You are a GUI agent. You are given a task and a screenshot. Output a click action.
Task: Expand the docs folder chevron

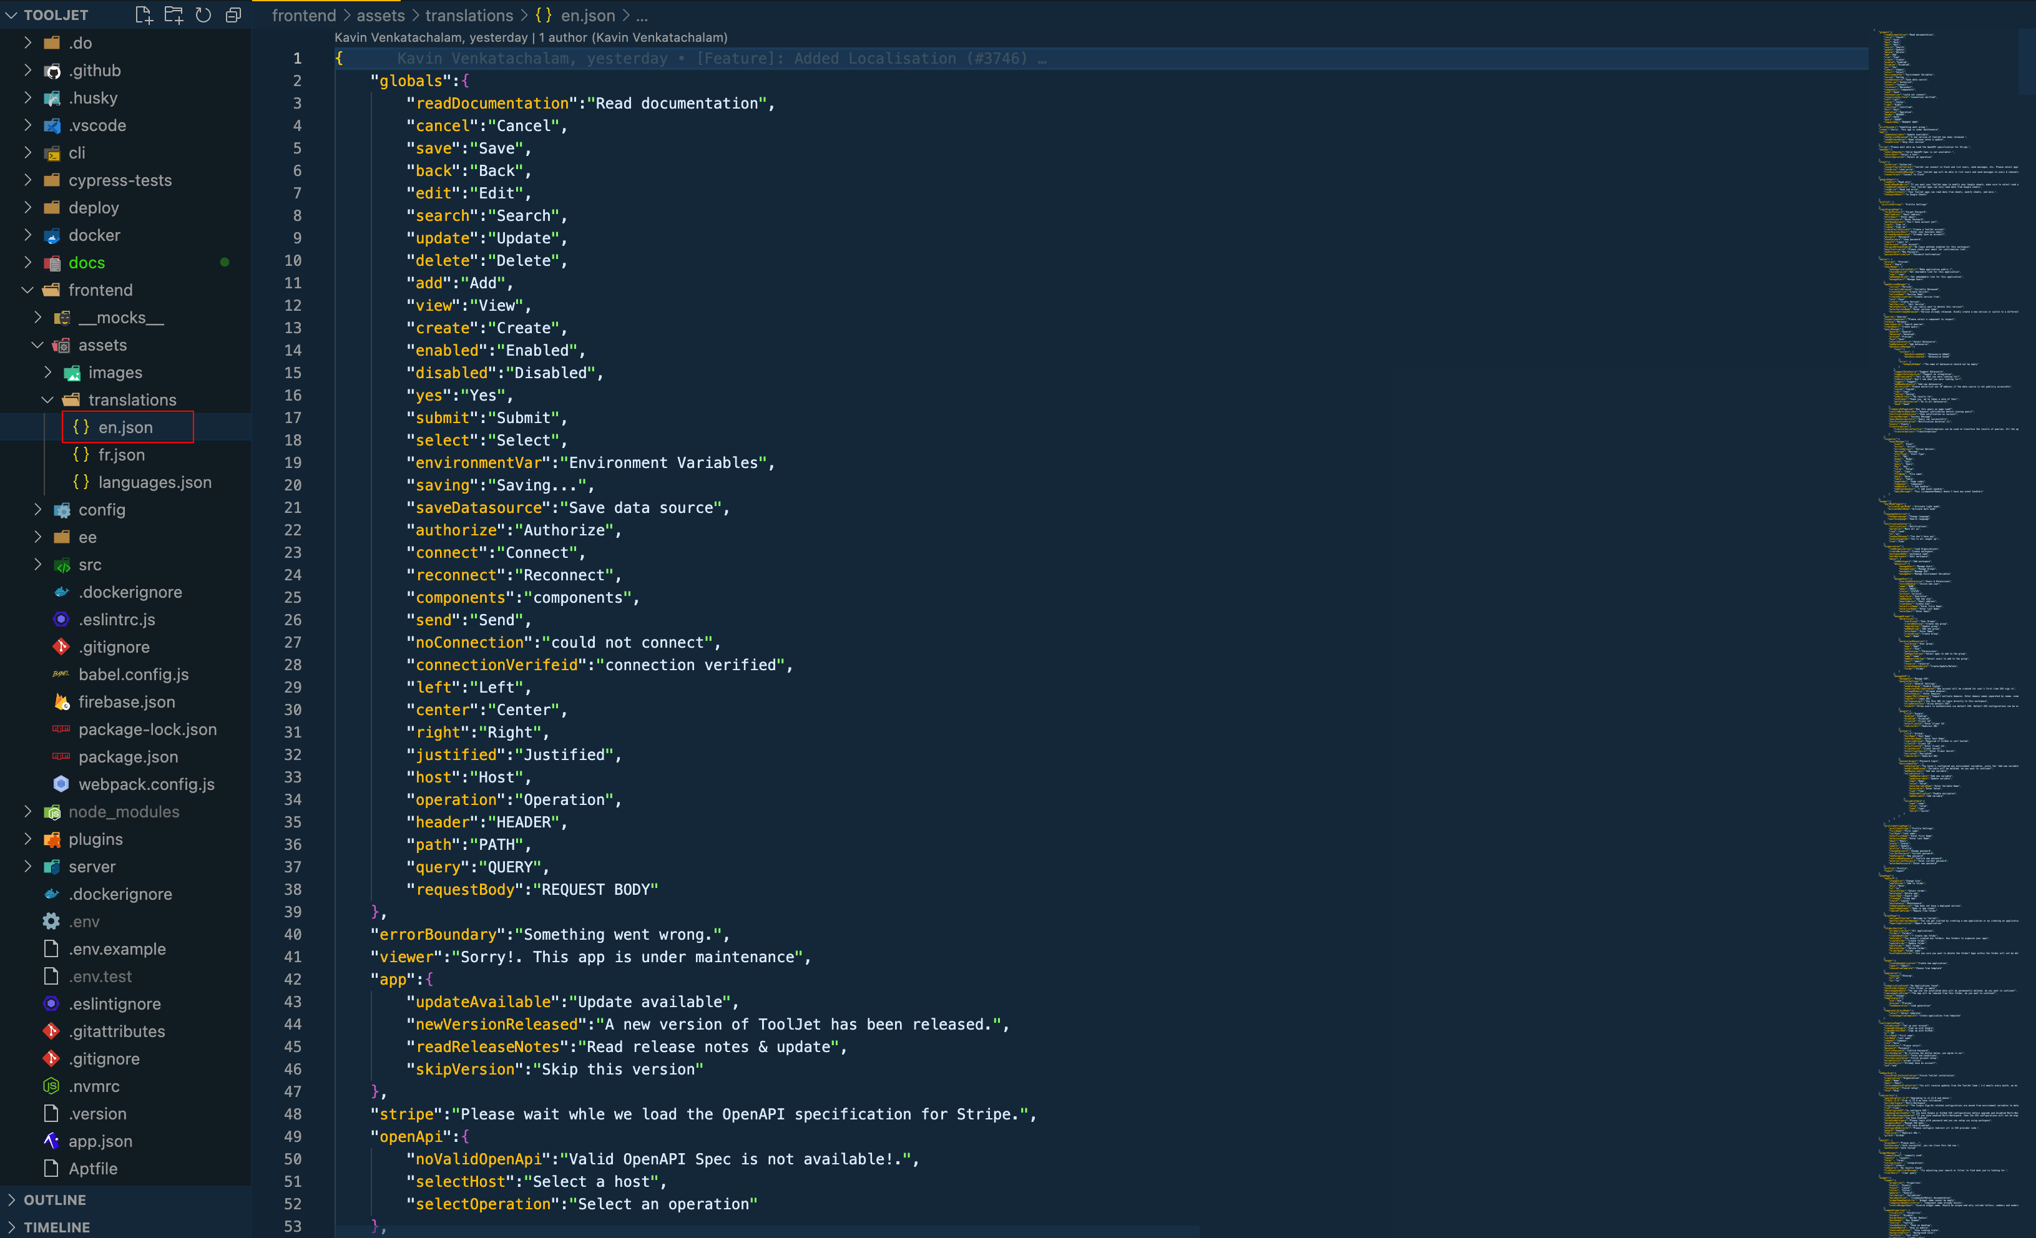[x=27, y=263]
